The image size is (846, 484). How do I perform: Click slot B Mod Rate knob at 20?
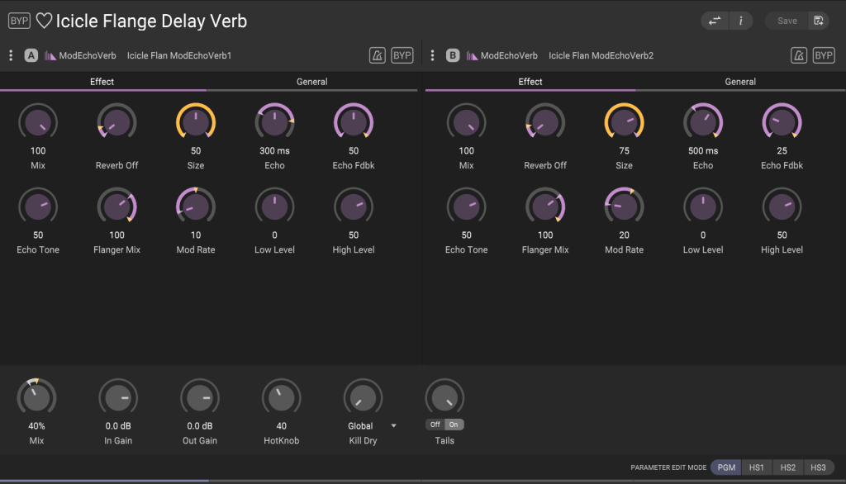(x=625, y=206)
